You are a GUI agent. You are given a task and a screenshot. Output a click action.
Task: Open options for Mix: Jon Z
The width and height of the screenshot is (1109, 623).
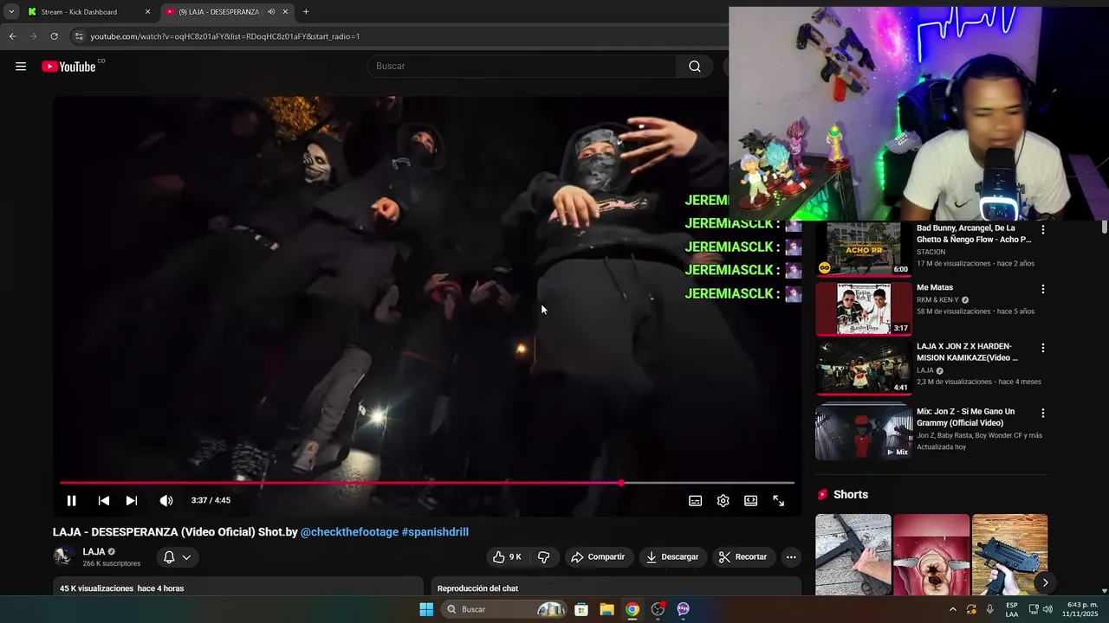pyautogui.click(x=1043, y=414)
